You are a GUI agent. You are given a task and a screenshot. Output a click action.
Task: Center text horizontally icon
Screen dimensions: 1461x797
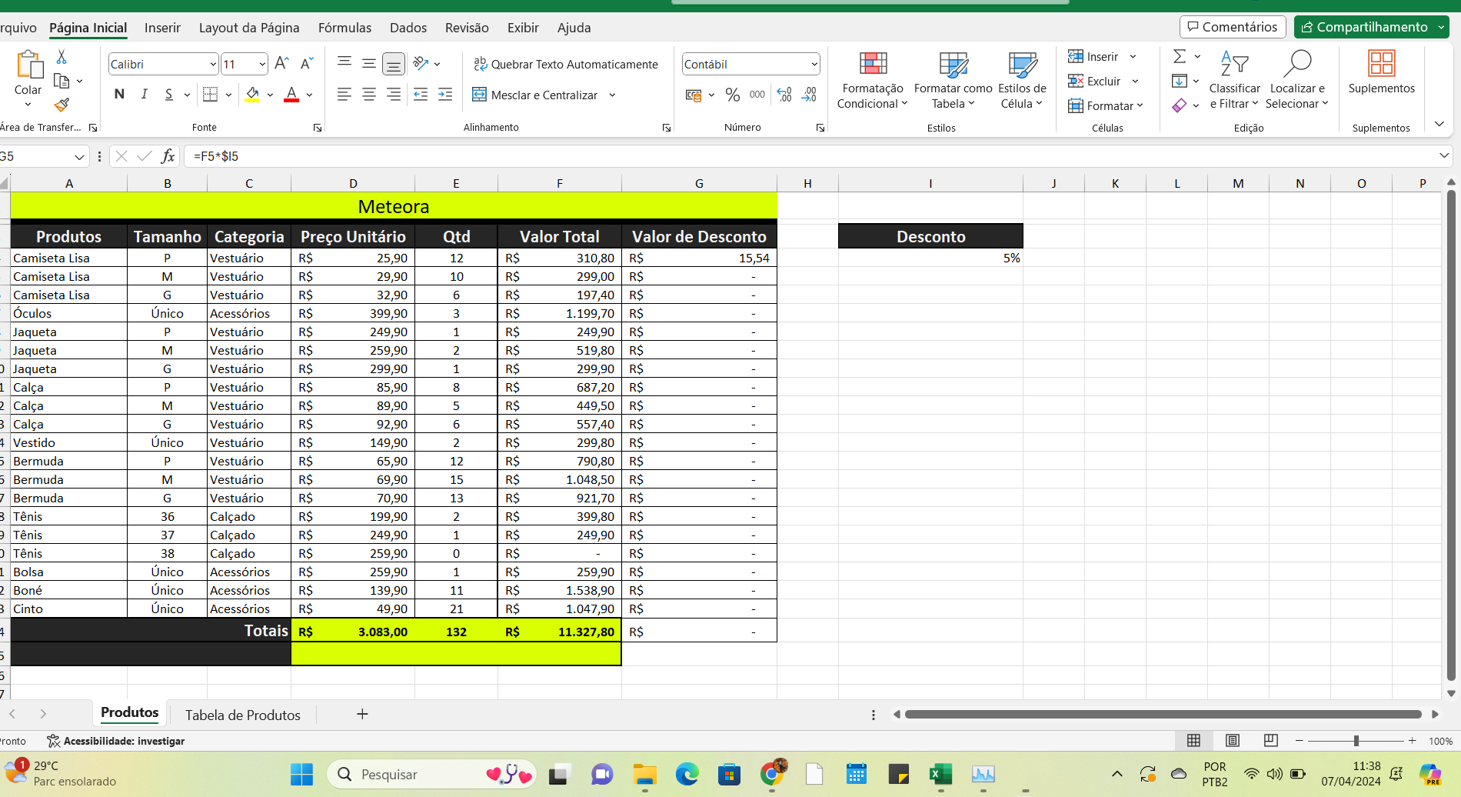[369, 95]
